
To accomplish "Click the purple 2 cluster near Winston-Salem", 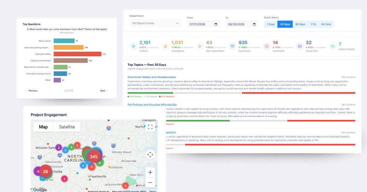I will pos(58,148).
